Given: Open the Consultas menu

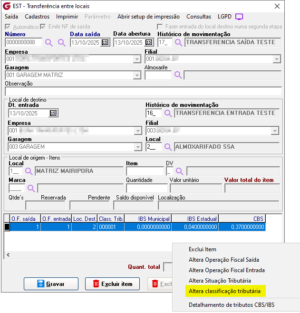Looking at the screenshot, I should coord(199,17).
